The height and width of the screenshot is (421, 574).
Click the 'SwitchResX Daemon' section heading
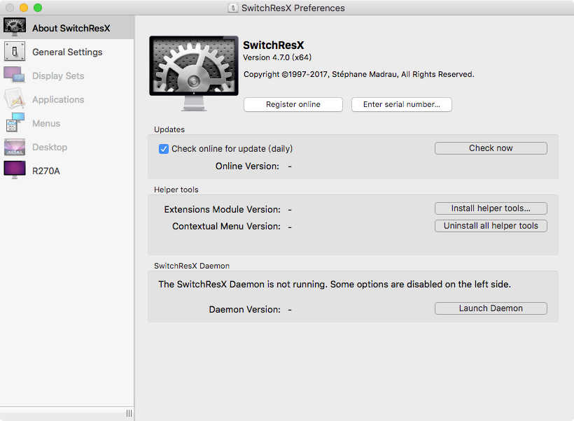click(x=192, y=266)
